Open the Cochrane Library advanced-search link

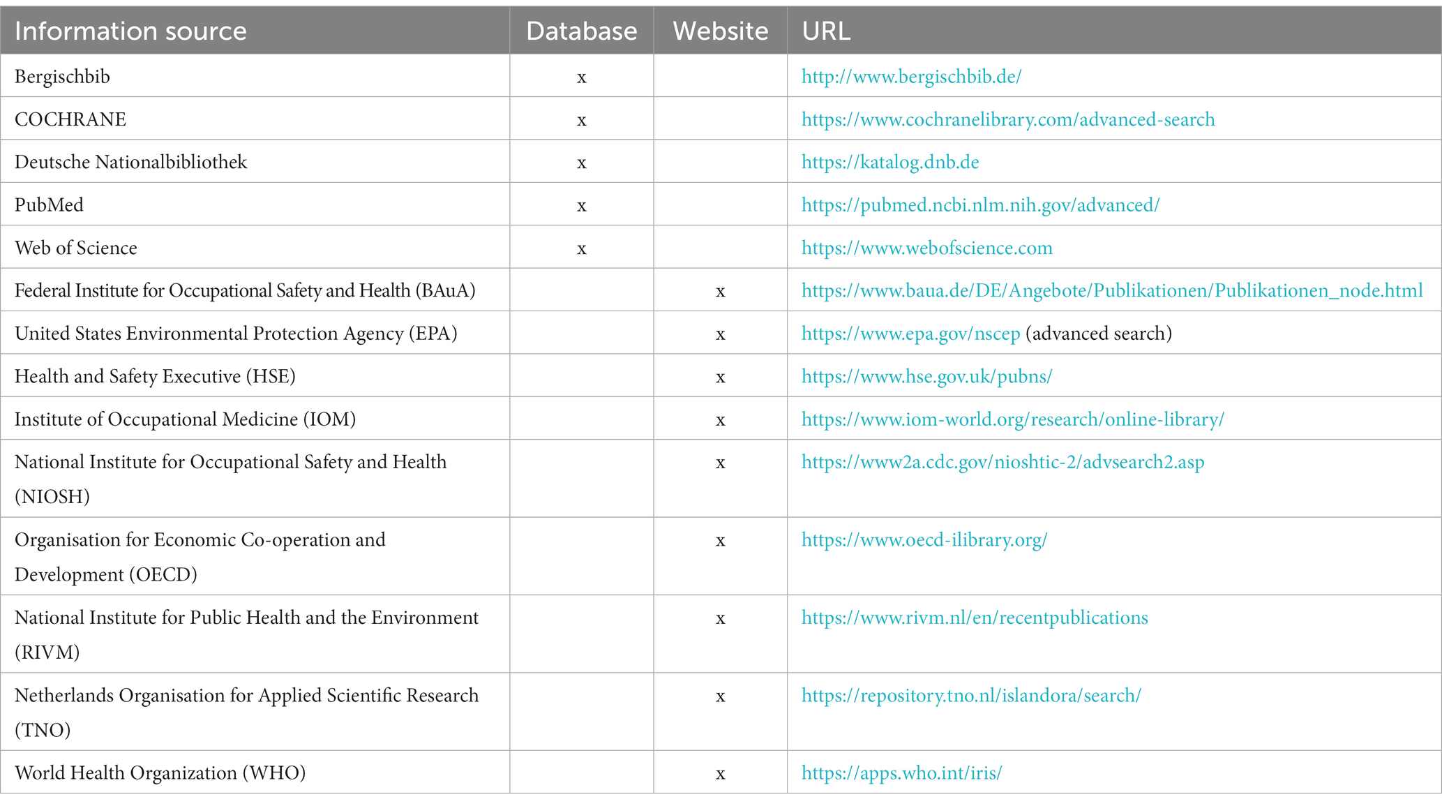click(x=1008, y=119)
